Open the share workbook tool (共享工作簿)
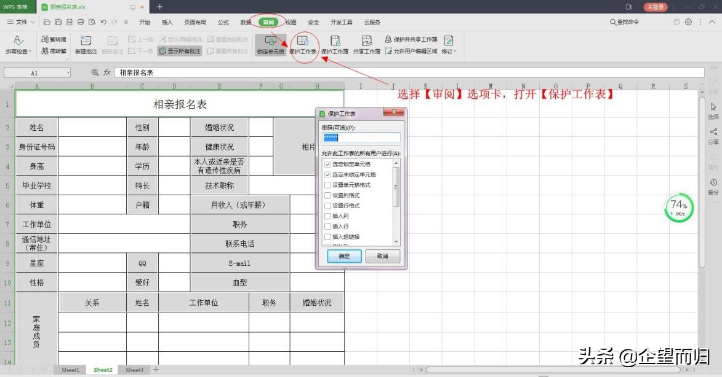Image resolution: width=722 pixels, height=377 pixels. pos(366,45)
